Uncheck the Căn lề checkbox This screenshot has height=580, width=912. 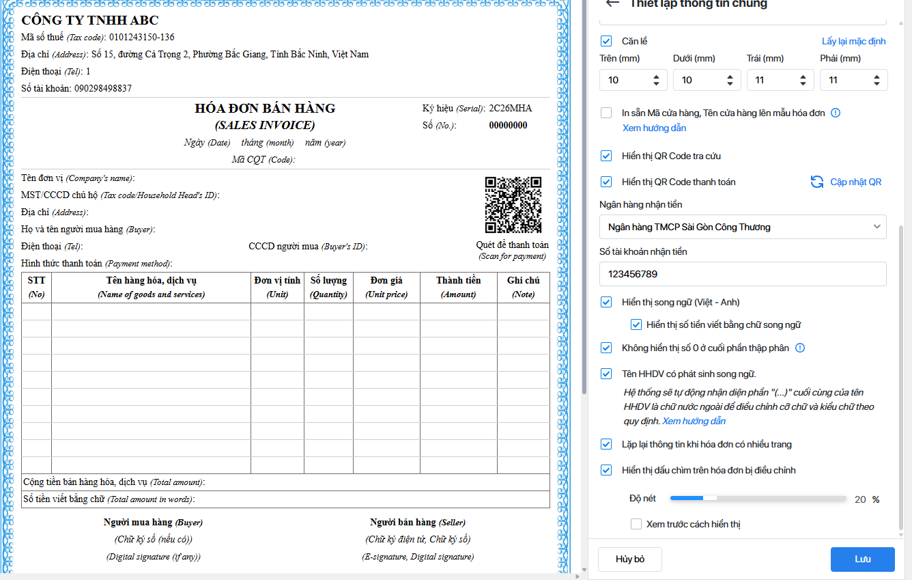coord(606,41)
